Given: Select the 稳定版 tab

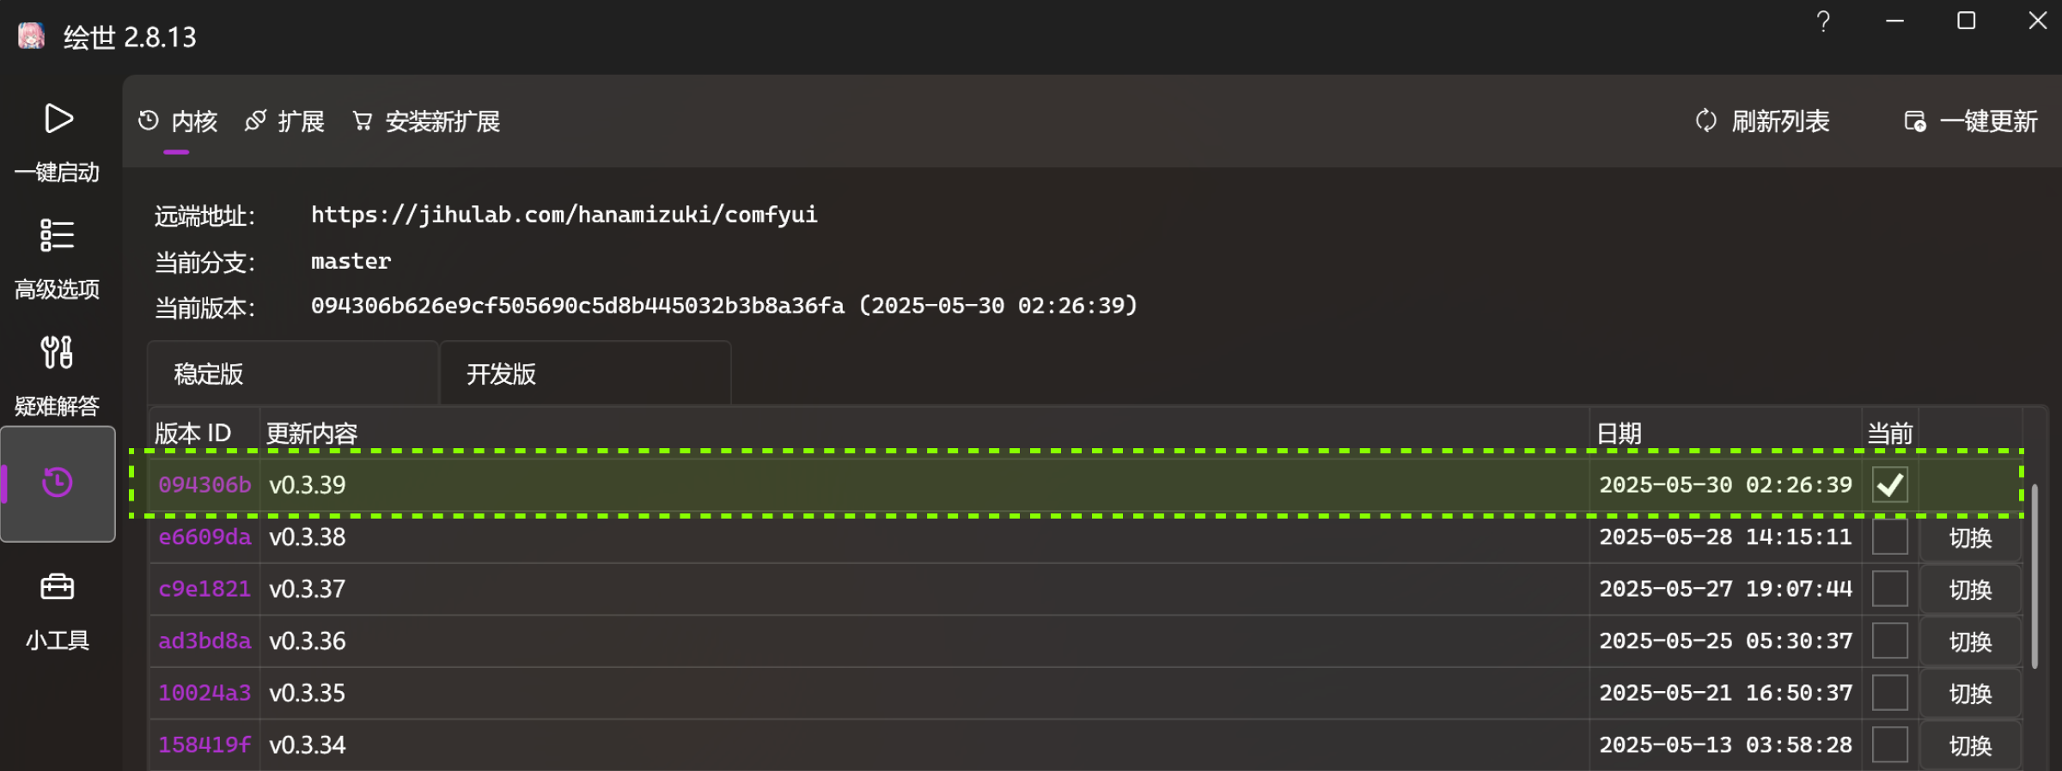Looking at the screenshot, I should click(293, 373).
